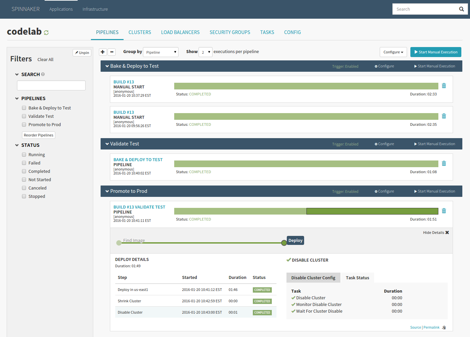Screen dimensions: 470x337
Task: Click the refresh icon next to codelab
Action: pyautogui.click(x=46, y=32)
